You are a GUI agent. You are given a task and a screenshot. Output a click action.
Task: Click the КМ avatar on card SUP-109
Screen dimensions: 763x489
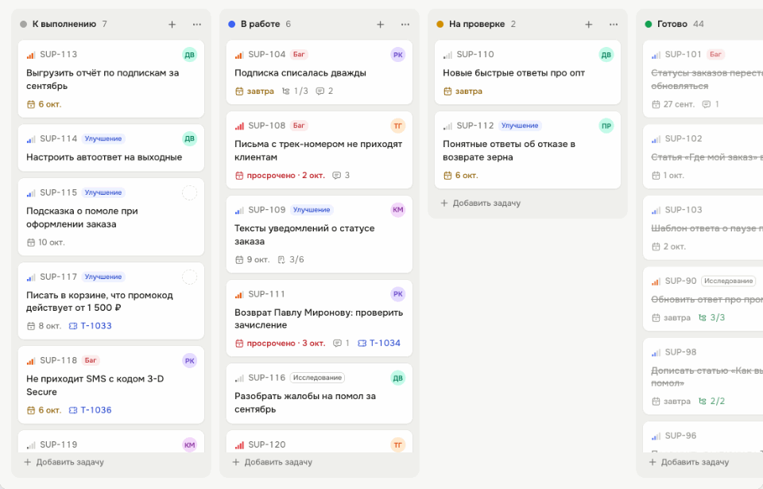coord(397,210)
